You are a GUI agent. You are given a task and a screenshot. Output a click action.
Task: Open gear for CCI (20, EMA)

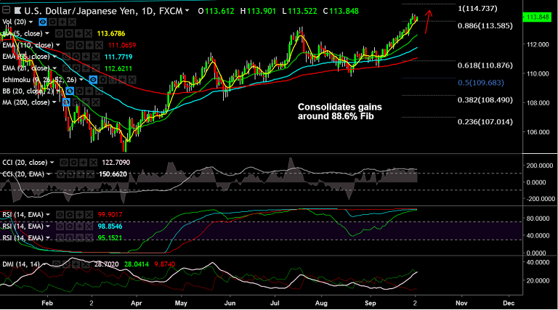tap(70, 174)
